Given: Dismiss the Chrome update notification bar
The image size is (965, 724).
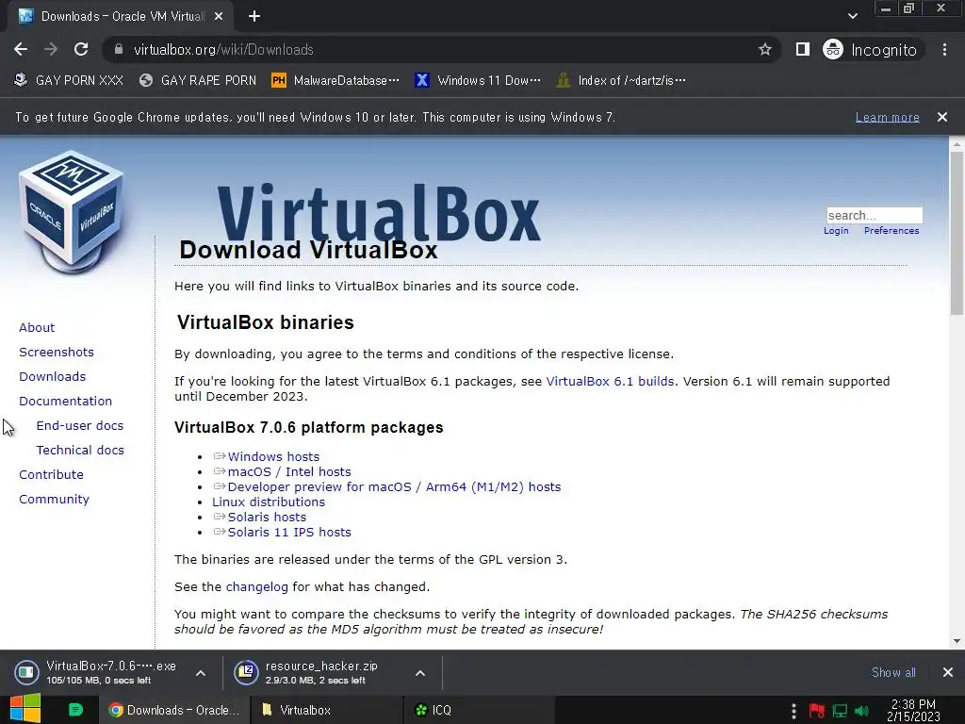Looking at the screenshot, I should click(941, 117).
